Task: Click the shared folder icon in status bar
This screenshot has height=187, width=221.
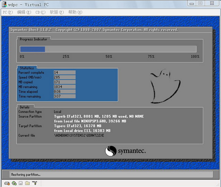Action: (x=27, y=183)
